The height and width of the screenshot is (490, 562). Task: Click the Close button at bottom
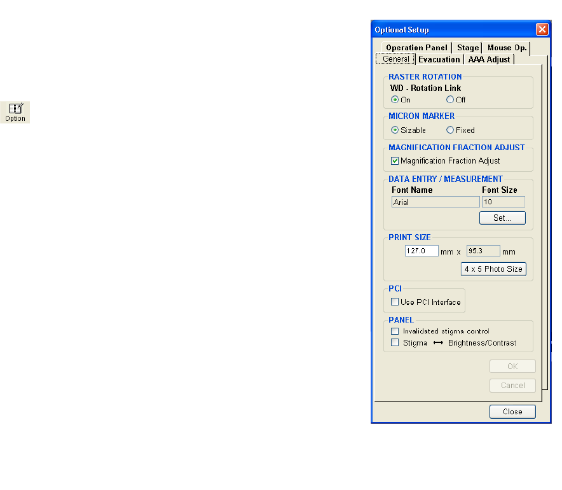click(512, 412)
